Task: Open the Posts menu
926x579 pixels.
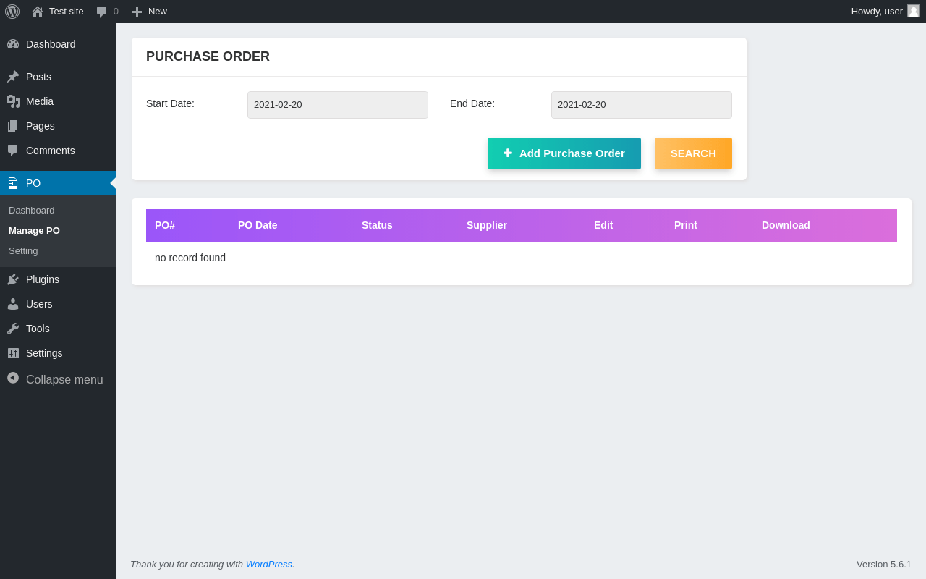Action: tap(58, 77)
